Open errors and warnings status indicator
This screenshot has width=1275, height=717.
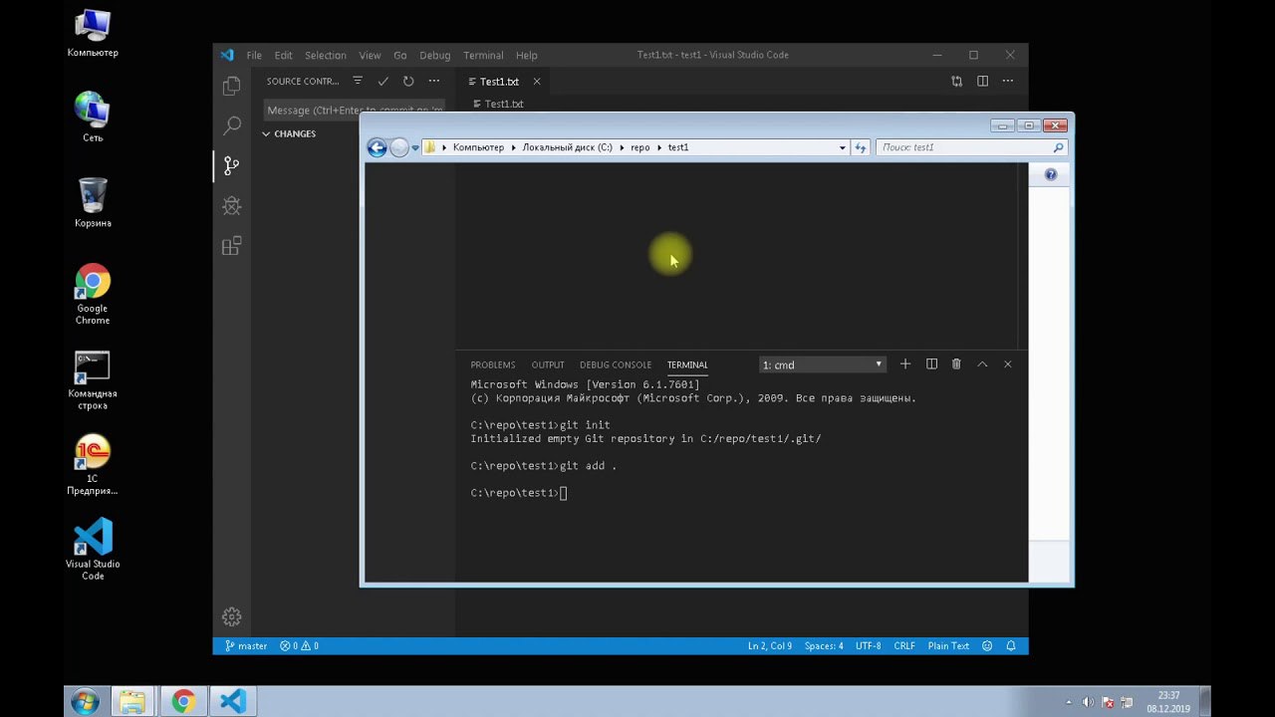pos(299,645)
